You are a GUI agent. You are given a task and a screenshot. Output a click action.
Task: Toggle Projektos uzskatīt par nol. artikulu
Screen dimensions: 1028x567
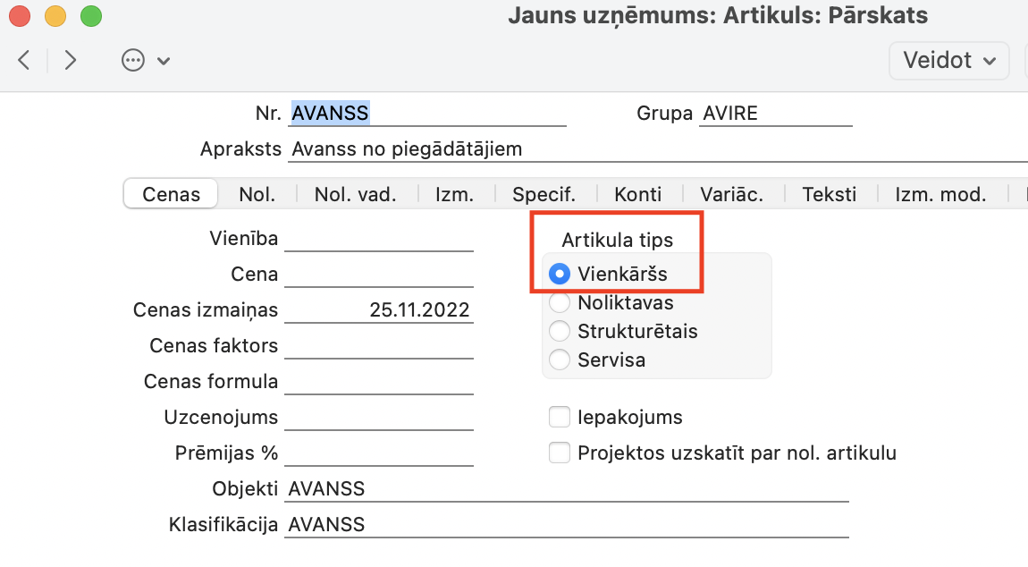click(560, 453)
